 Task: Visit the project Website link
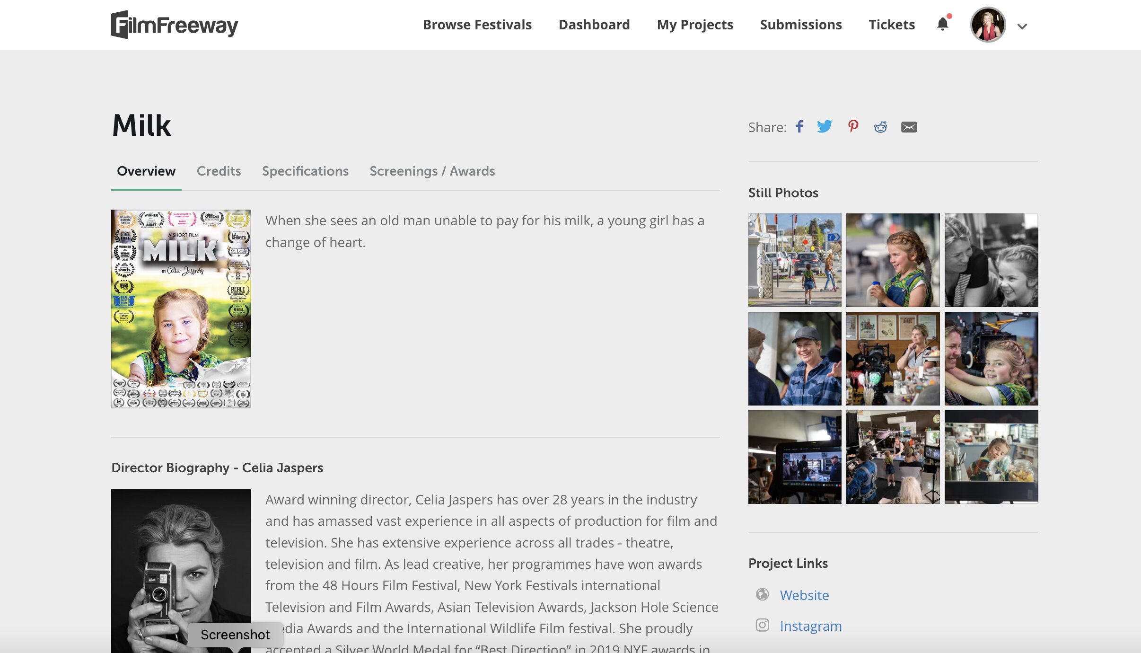pos(804,595)
